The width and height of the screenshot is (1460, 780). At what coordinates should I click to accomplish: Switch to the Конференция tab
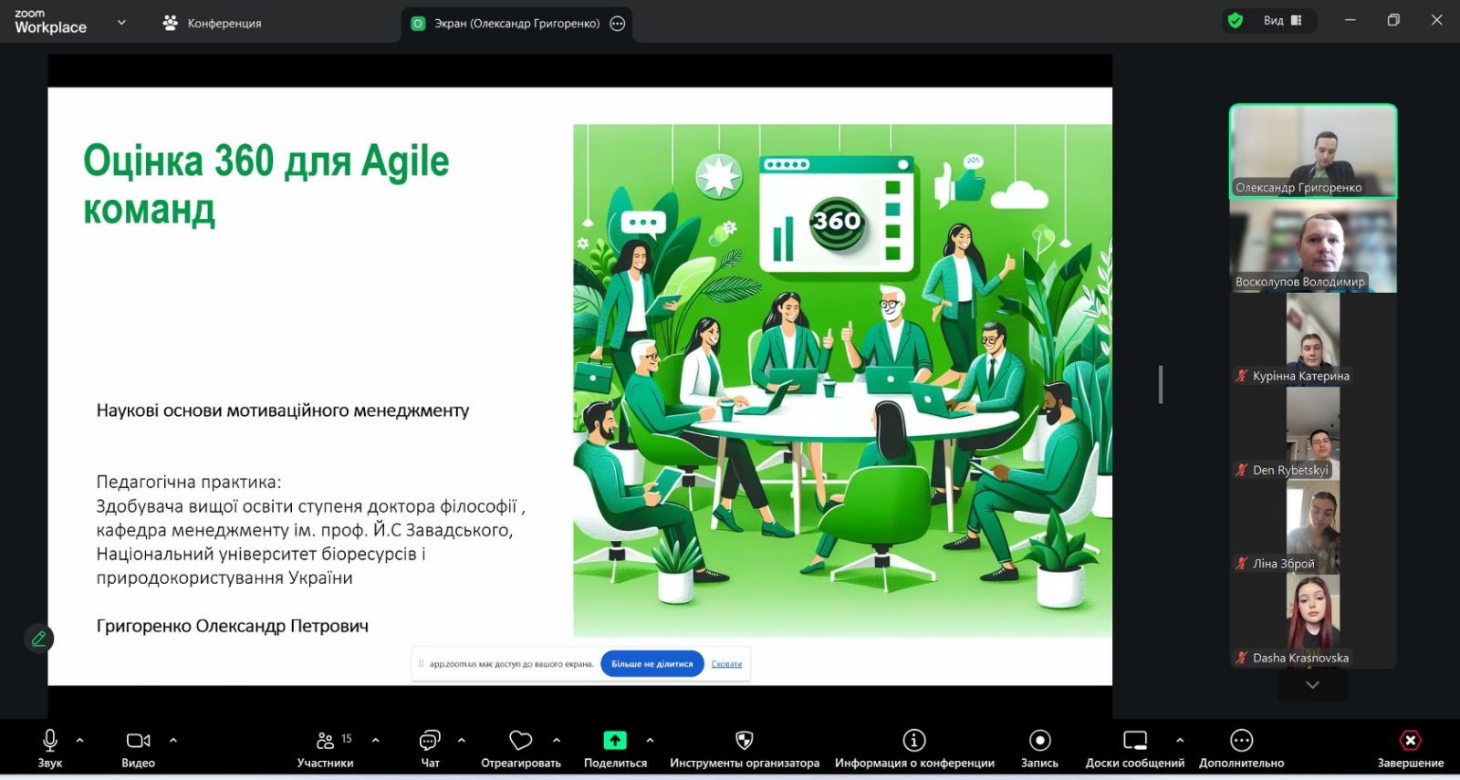[212, 24]
